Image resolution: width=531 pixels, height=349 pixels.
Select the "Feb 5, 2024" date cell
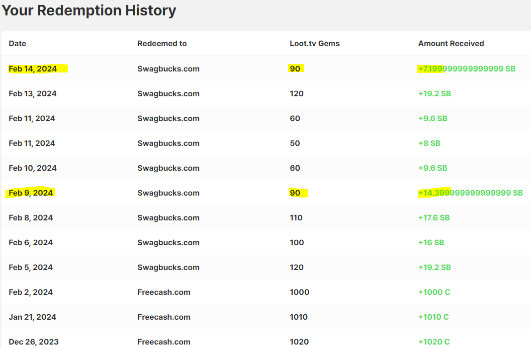click(31, 268)
